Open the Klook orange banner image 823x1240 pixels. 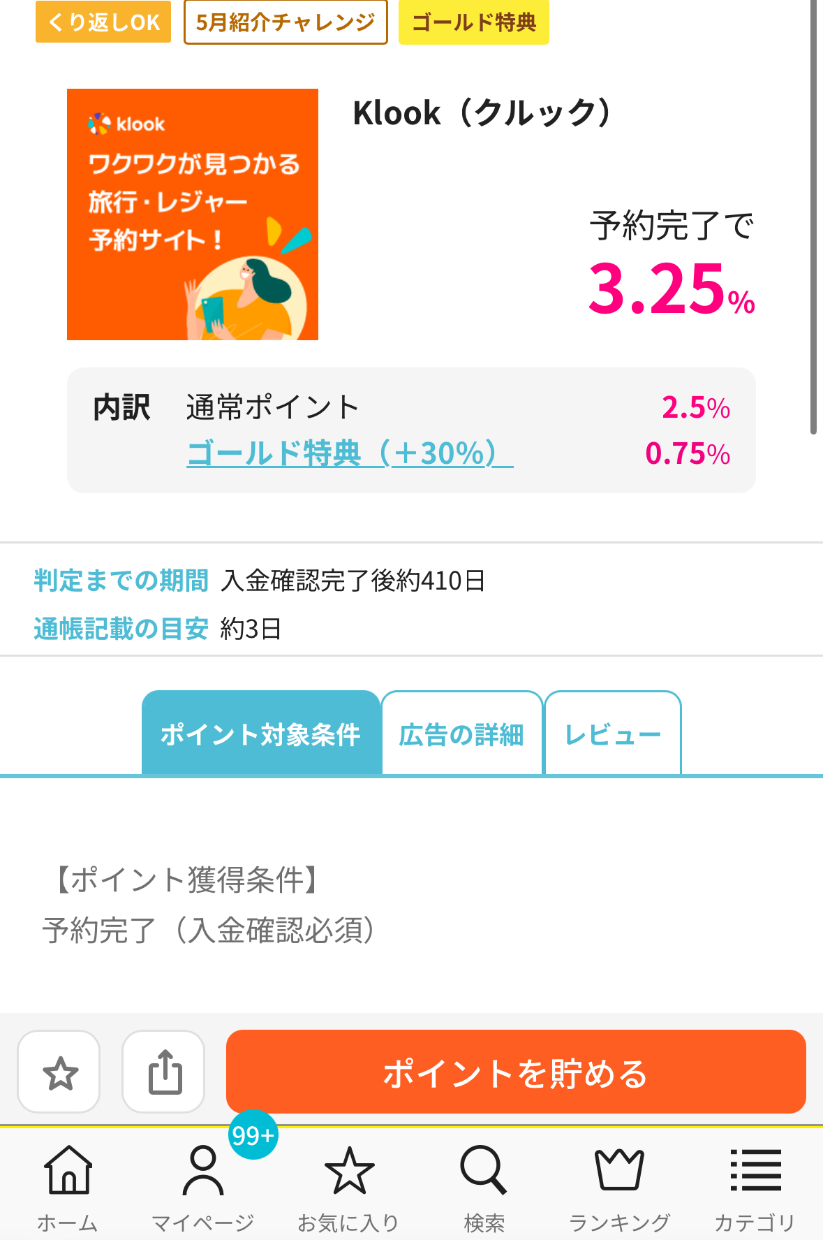193,214
